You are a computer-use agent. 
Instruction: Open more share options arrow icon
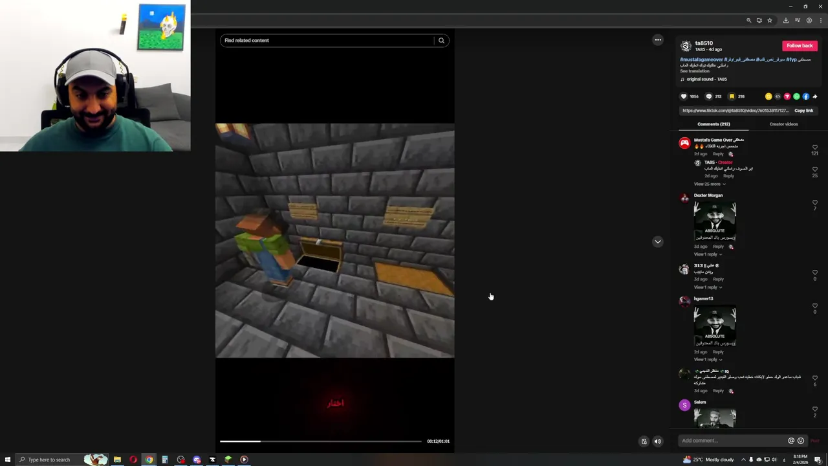[x=815, y=96]
